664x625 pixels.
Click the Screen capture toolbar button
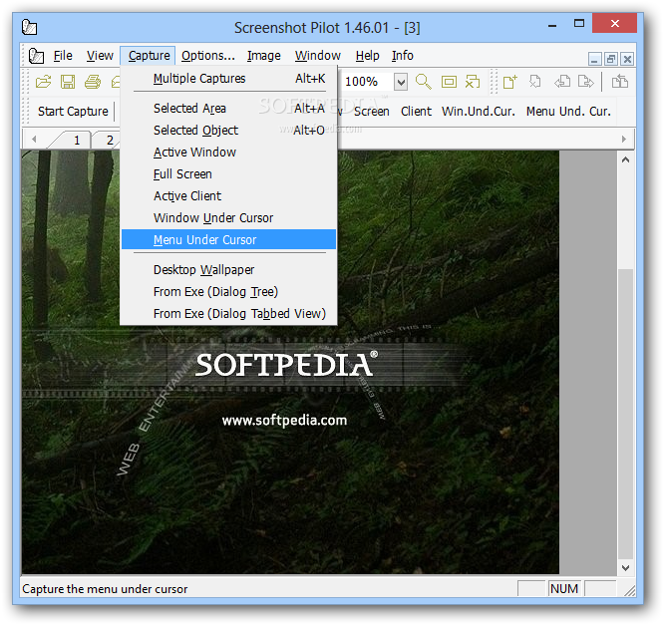372,112
